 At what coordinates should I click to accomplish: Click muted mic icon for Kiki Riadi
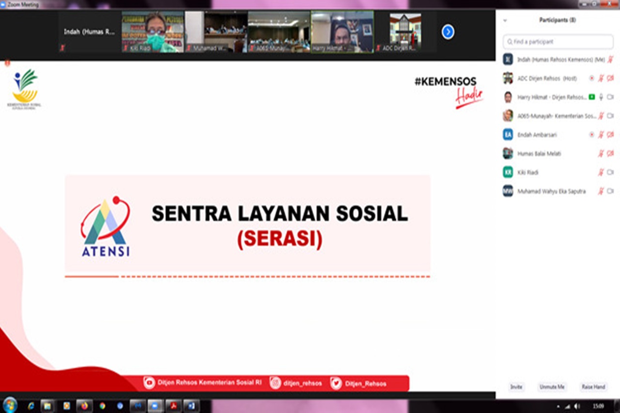coord(601,172)
